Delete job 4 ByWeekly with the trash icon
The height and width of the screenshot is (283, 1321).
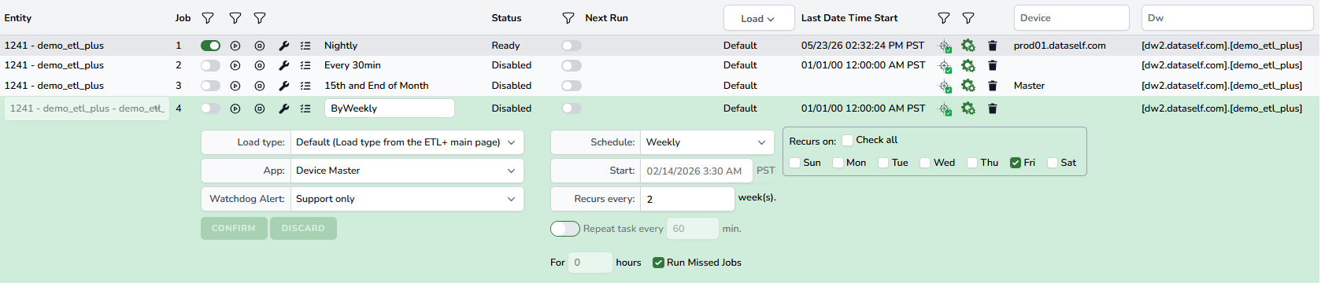point(993,108)
